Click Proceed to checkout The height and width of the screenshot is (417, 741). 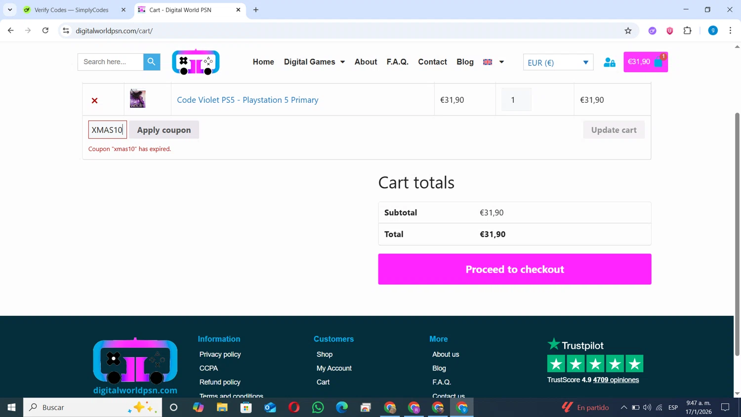click(x=515, y=269)
